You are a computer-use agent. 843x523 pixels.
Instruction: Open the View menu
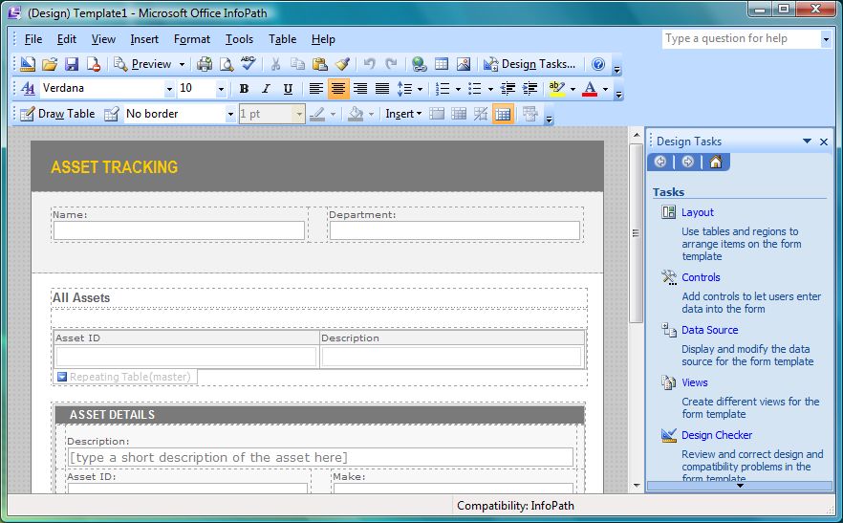pos(103,39)
